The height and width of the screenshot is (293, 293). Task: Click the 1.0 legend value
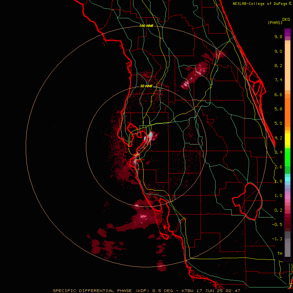tap(278, 196)
